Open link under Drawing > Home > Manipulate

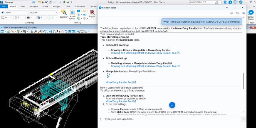click(x=145, y=53)
